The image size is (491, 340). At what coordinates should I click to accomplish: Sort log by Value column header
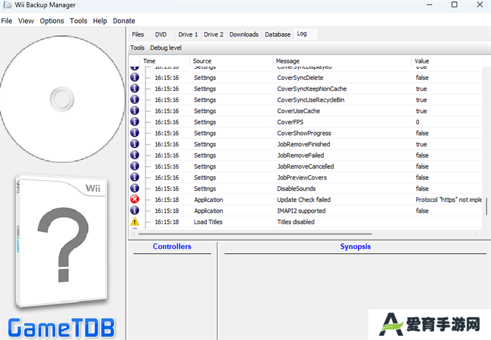coord(451,61)
